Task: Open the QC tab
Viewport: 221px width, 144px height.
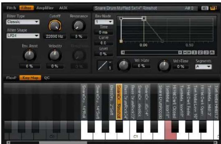Action: pyautogui.click(x=47, y=78)
